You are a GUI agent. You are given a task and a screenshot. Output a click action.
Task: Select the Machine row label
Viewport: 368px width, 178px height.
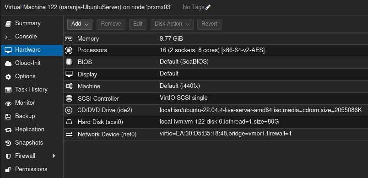pos(89,86)
